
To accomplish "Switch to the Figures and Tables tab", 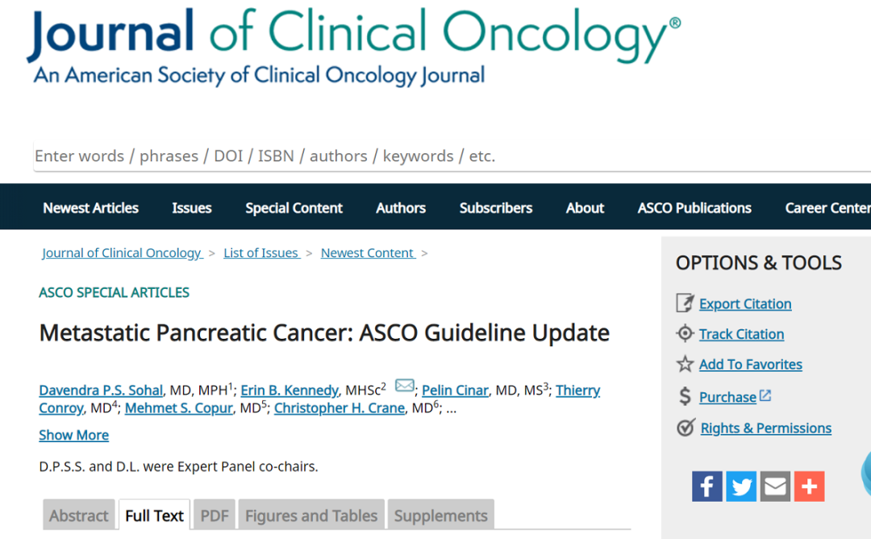I will click(311, 515).
